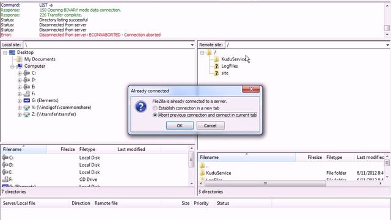Click the Remote file queue column header
Image resolution: width=391 pixels, height=220 pixels.
[106, 203]
